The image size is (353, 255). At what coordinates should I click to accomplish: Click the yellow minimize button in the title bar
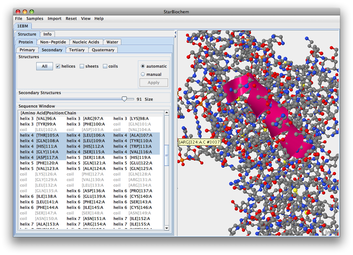(25, 12)
